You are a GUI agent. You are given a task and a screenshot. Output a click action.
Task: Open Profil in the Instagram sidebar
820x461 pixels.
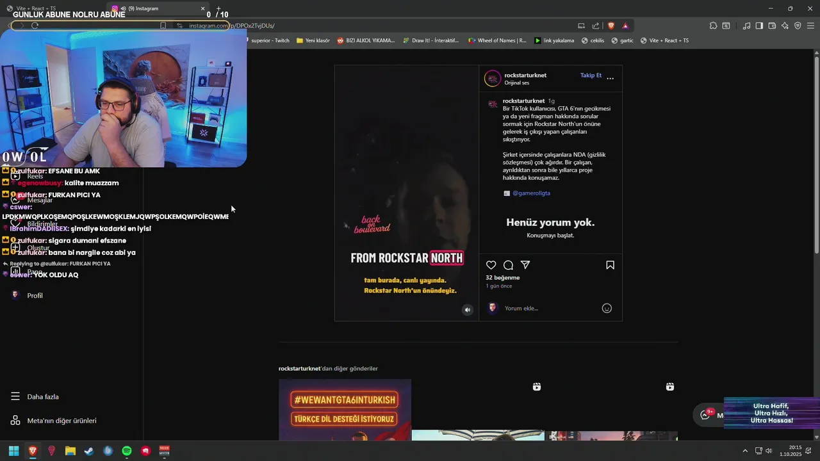pyautogui.click(x=27, y=295)
